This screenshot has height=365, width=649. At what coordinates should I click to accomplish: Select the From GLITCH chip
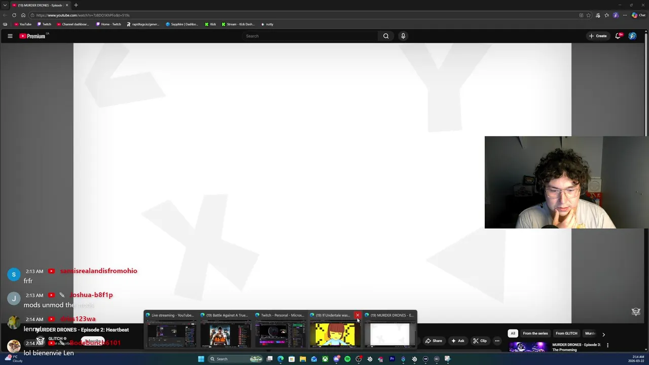pyautogui.click(x=566, y=334)
